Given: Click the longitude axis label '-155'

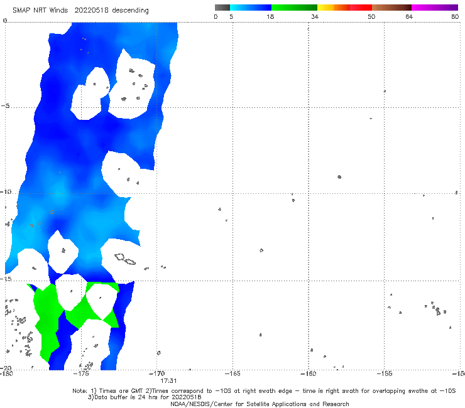Looking at the screenshot, I should coord(385,373).
